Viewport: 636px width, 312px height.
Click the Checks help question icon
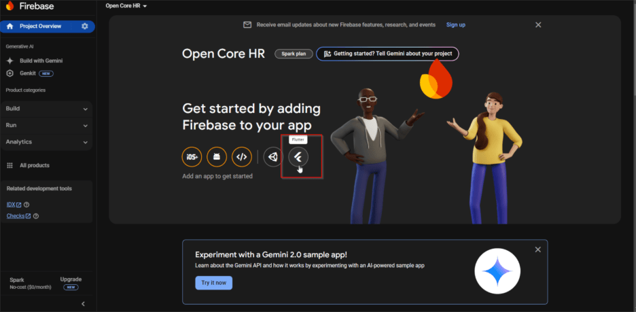pyautogui.click(x=36, y=216)
